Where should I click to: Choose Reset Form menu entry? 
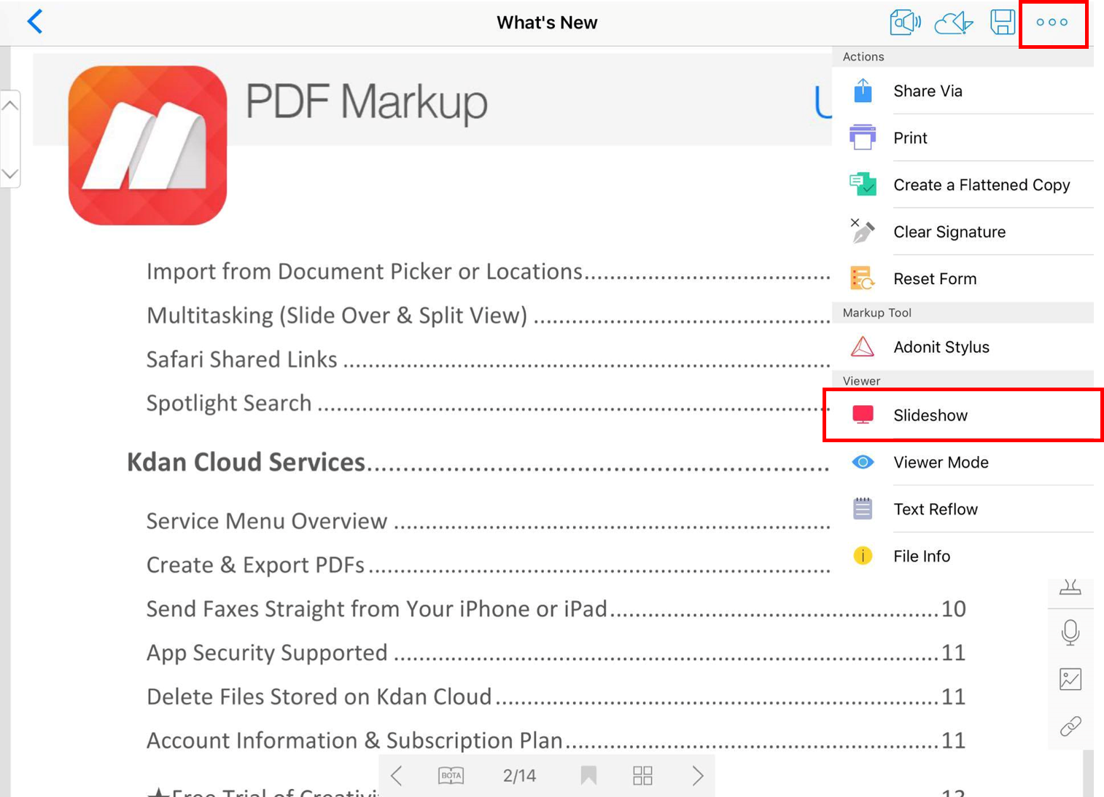coord(963,278)
